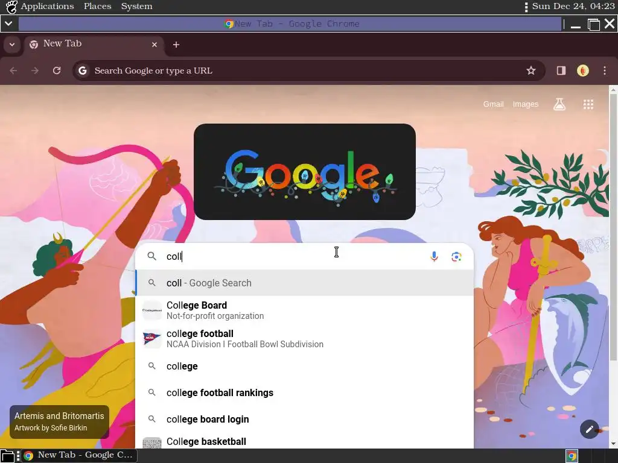Click the GNOME foot logo in top panel
618x463 pixels.
11,7
